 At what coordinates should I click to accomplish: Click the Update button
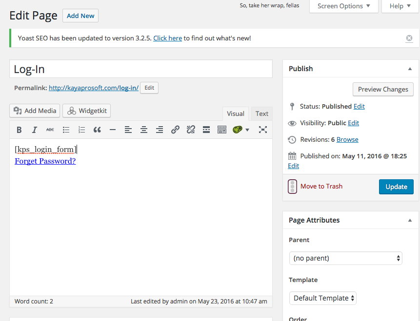[x=396, y=187]
